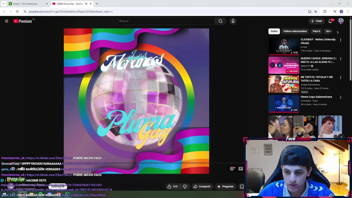Bookmark this page with the star
Viewport: 352px width, 198px height.
316,12
